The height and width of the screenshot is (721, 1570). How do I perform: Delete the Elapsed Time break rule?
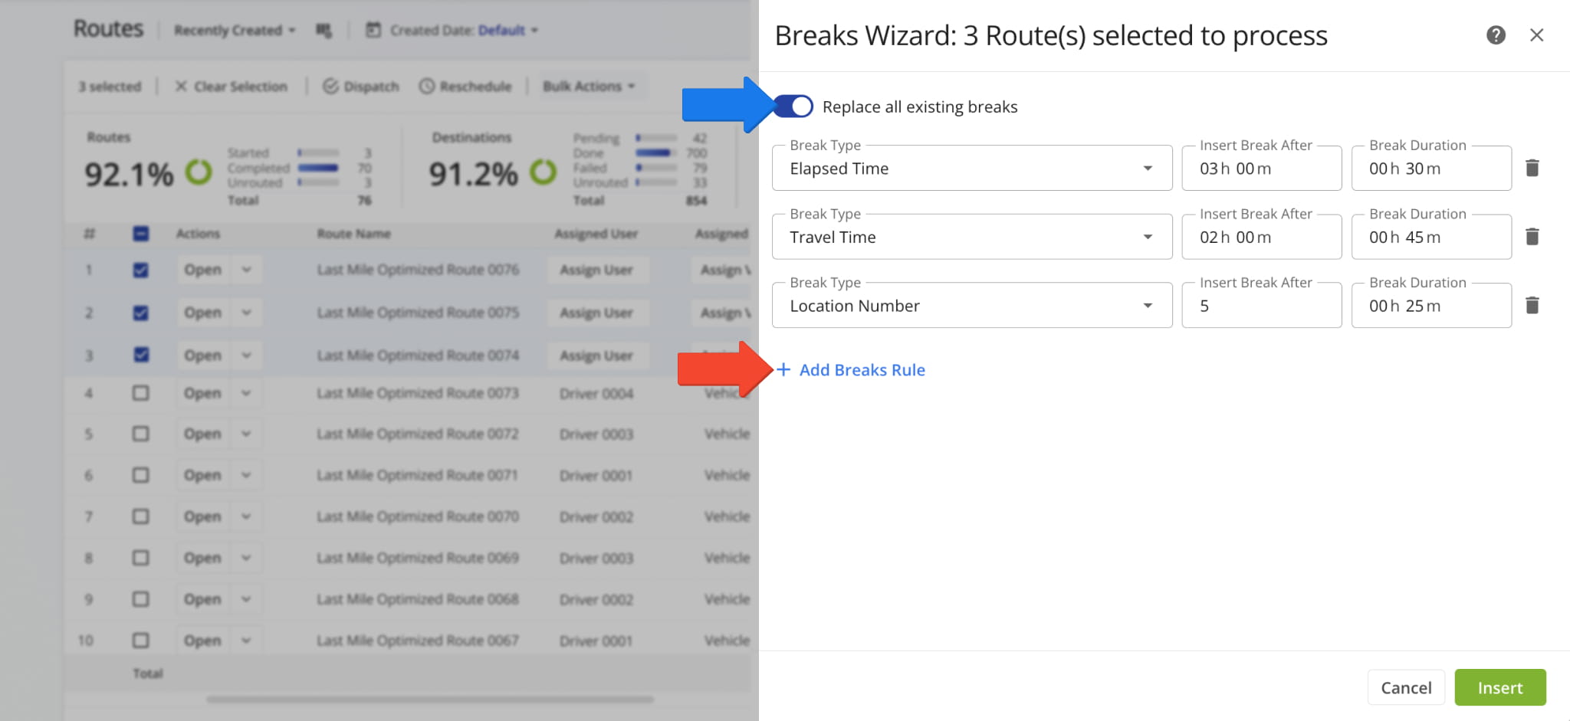pyautogui.click(x=1532, y=168)
